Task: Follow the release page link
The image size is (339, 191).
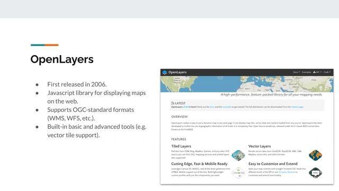Action: tap(297, 107)
